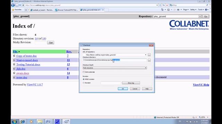Viewport: 222px width, 124px height.
Task: Select HEAD revision radio button
Action: point(84,79)
